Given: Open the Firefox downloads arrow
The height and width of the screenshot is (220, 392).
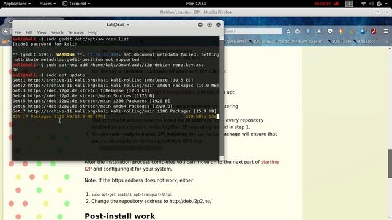Looking at the screenshot, I should pyautogui.click(x=308, y=31).
